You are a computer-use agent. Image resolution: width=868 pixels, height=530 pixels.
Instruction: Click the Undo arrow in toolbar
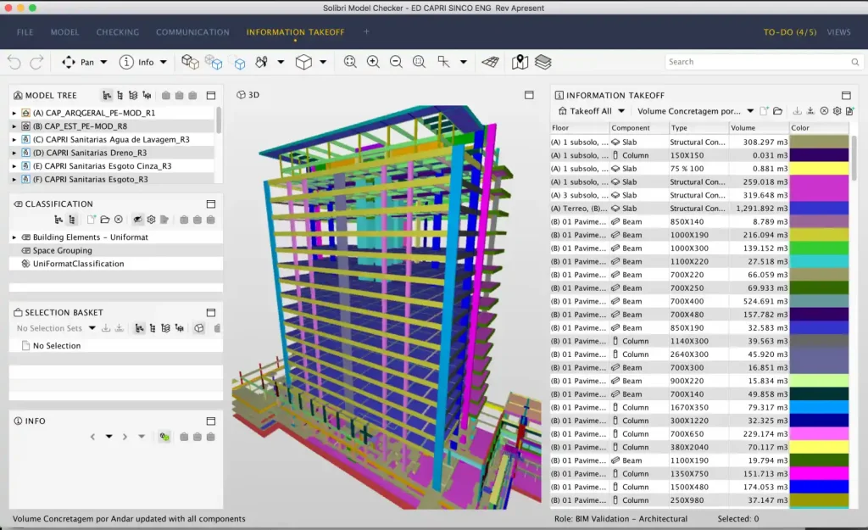pos(14,62)
